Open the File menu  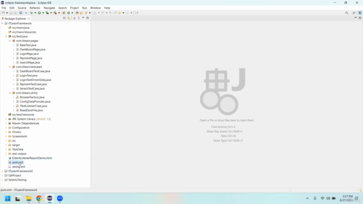[x=4, y=8]
